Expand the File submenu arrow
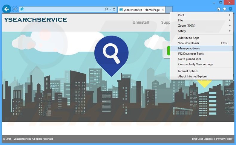236x145 pixels. pyautogui.click(x=230, y=20)
